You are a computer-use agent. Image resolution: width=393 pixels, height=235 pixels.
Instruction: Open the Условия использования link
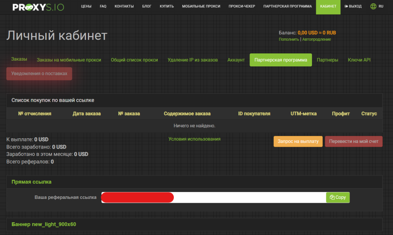pyautogui.click(x=194, y=139)
